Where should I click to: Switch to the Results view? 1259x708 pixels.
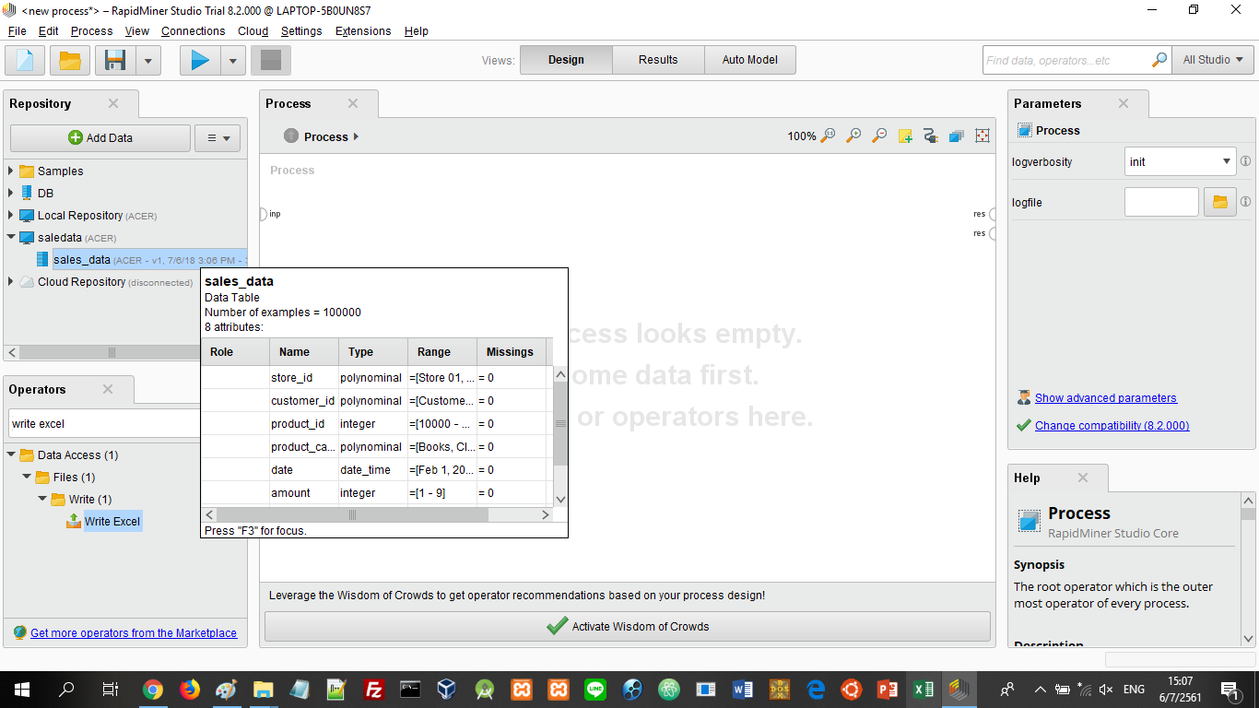click(658, 60)
